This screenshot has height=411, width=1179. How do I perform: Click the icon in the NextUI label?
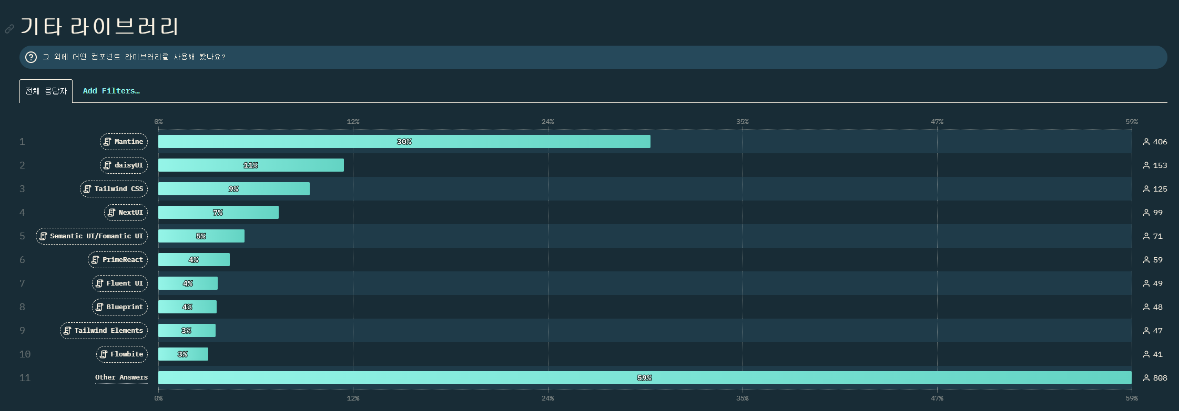click(x=111, y=213)
